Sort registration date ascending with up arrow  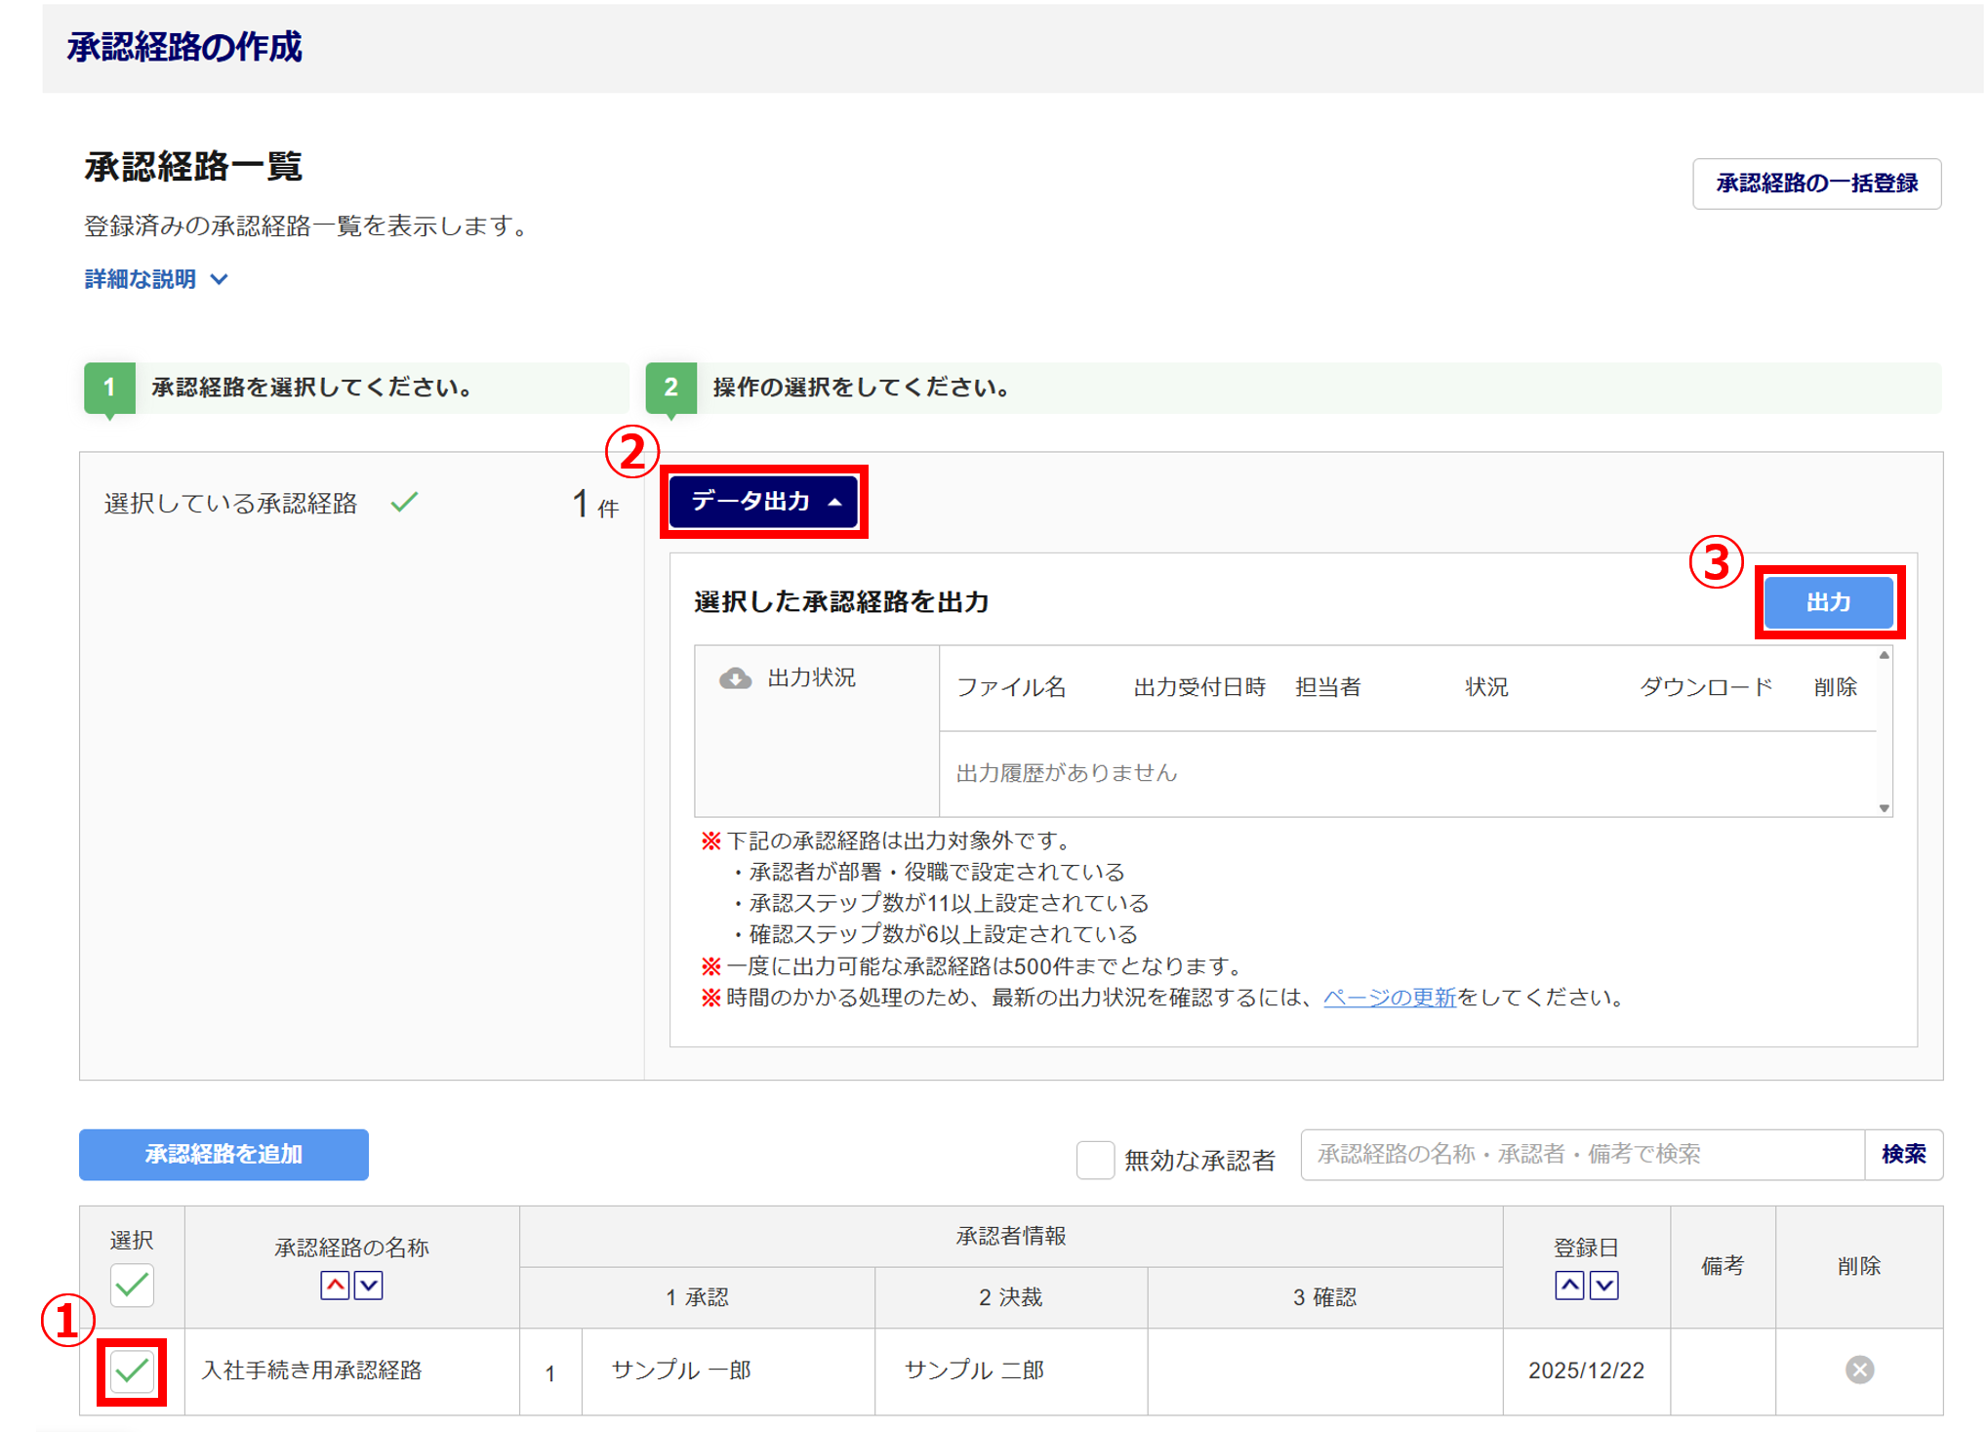[1568, 1286]
